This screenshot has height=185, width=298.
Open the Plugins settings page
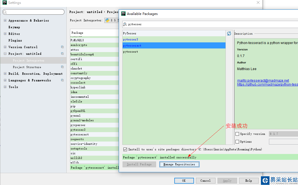15,40
